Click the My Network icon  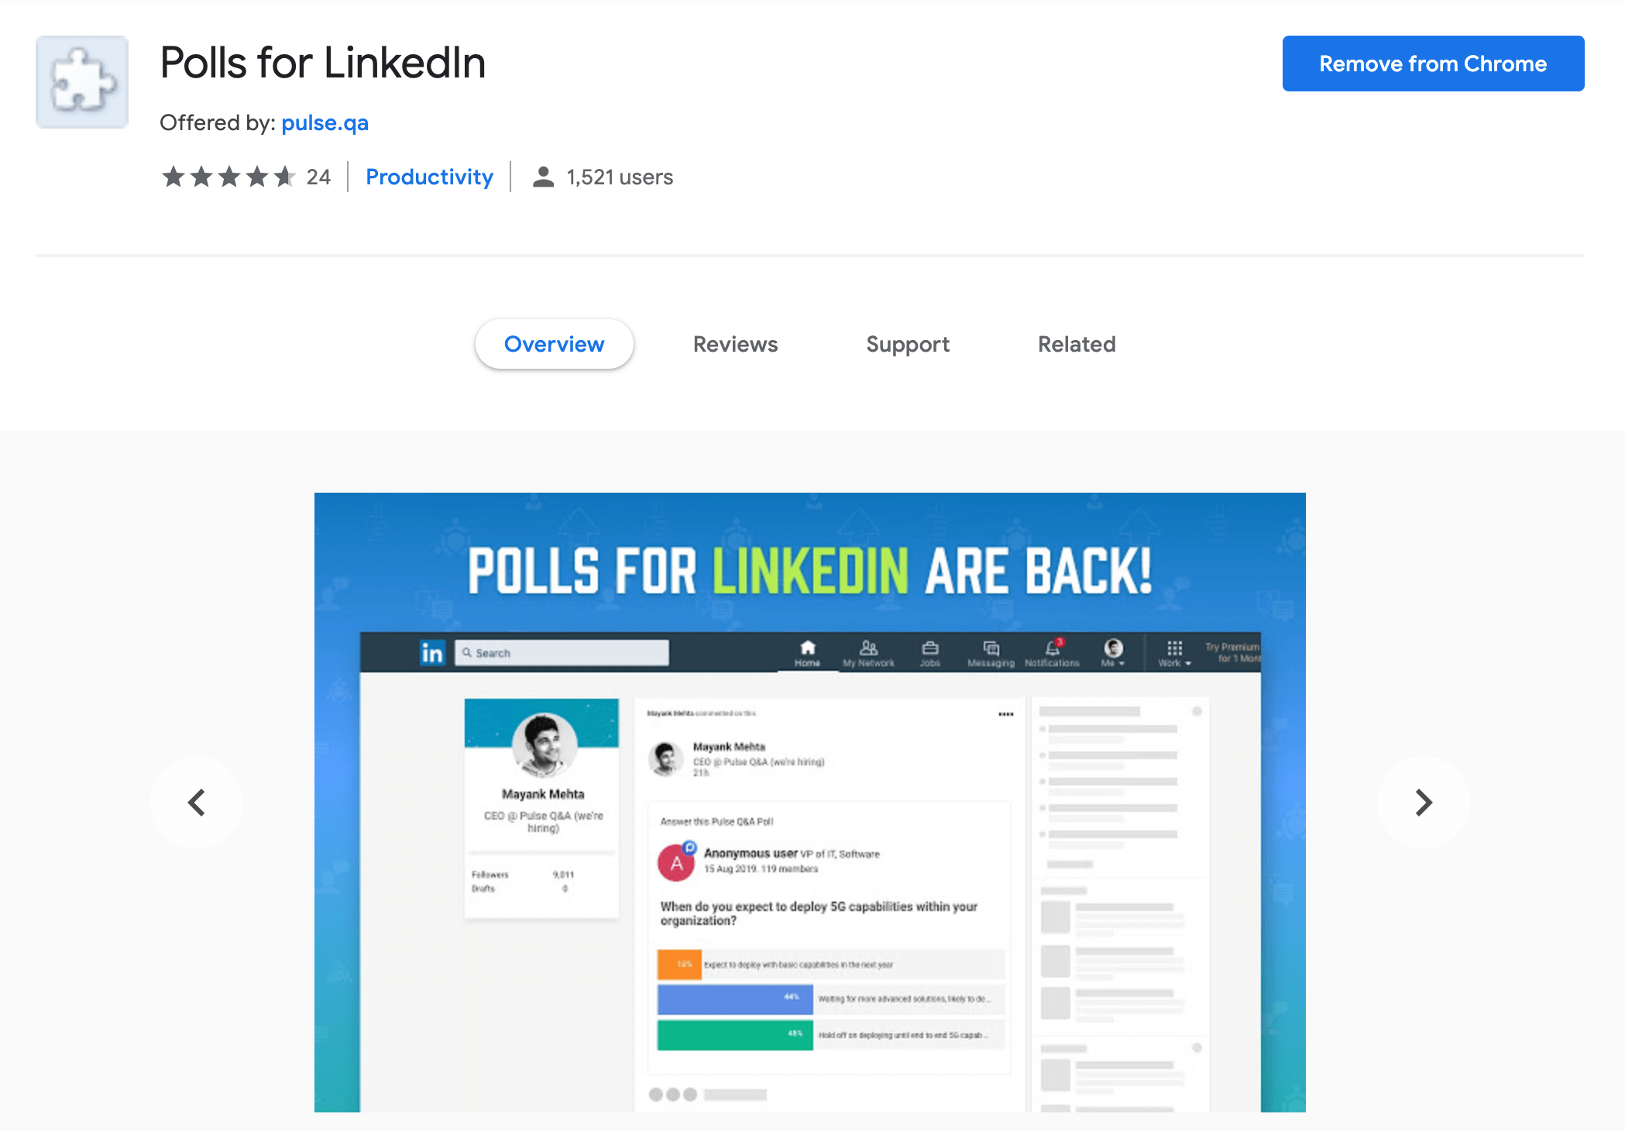pos(867,649)
